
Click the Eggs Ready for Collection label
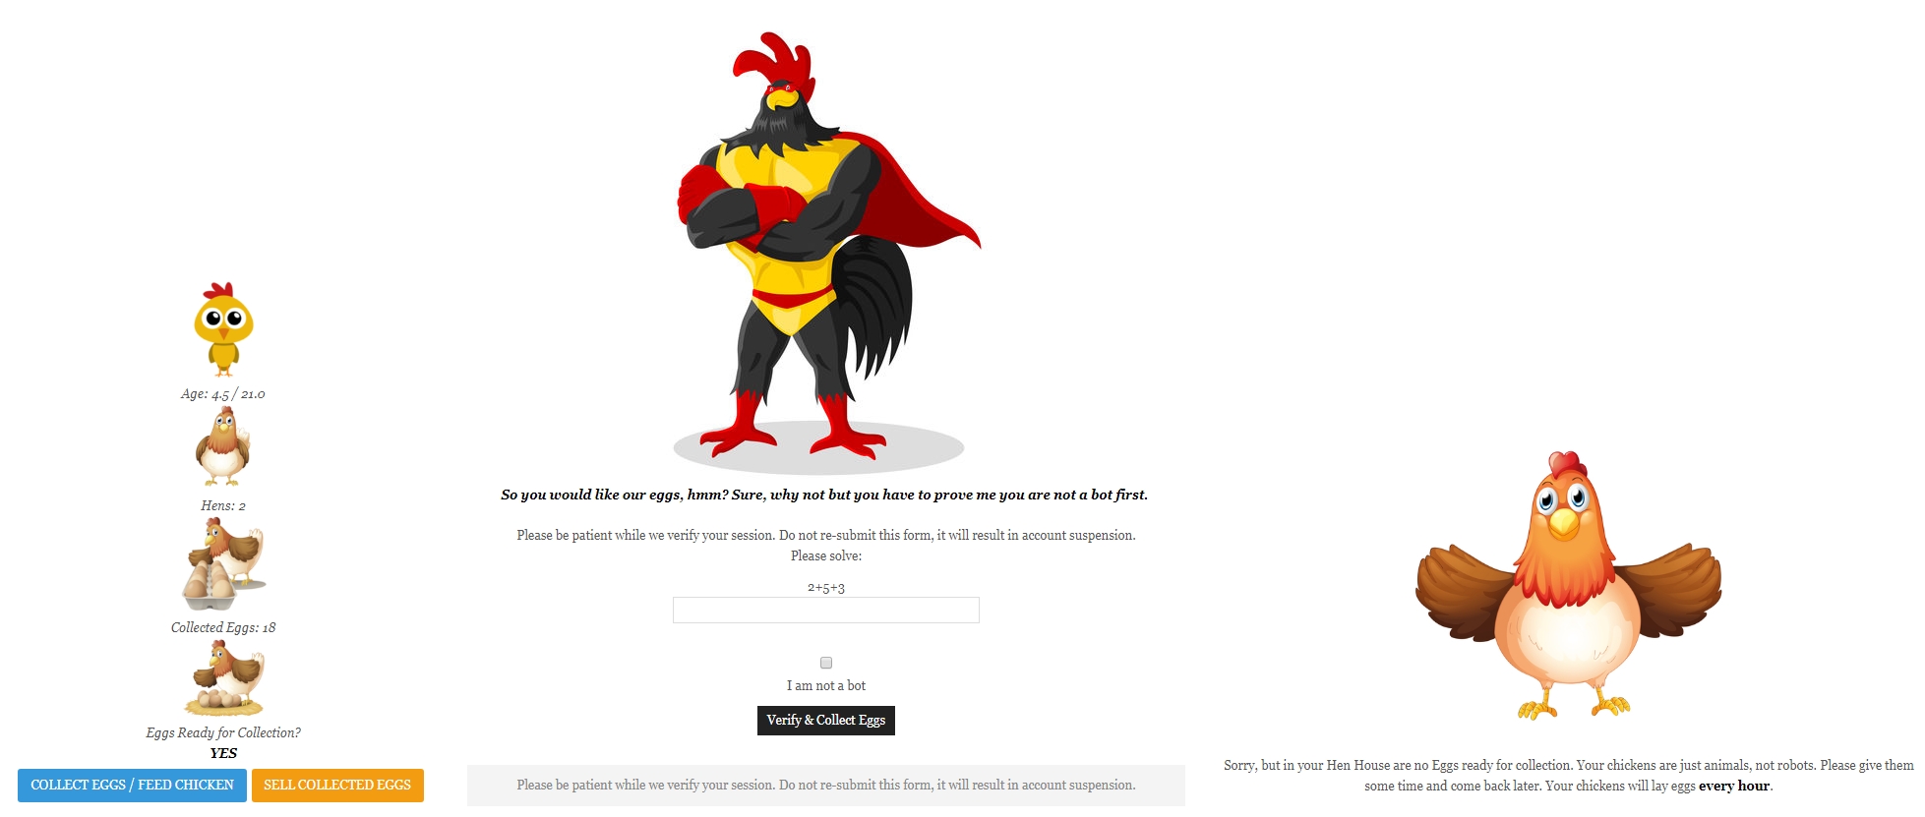click(223, 733)
